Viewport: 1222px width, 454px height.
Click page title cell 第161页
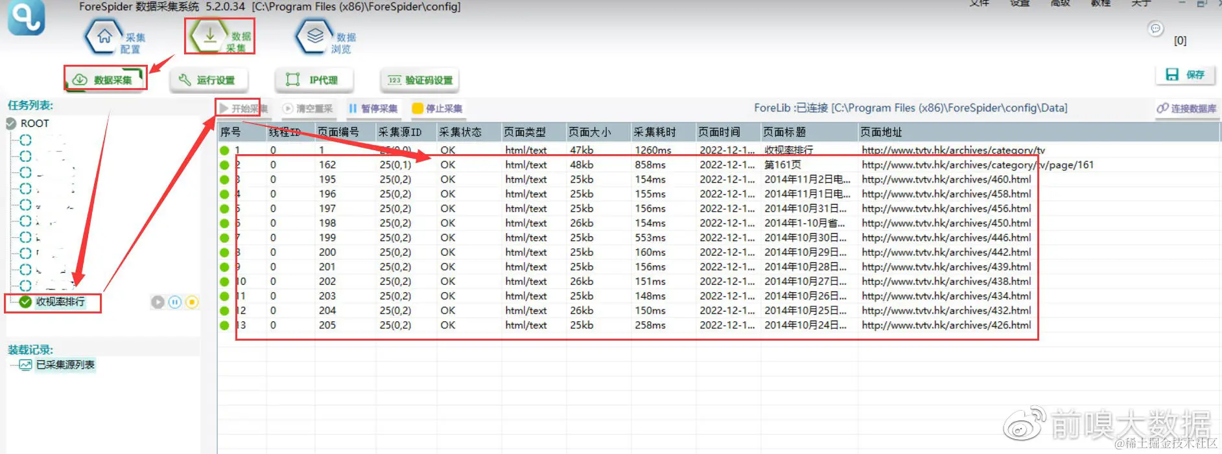click(x=782, y=165)
